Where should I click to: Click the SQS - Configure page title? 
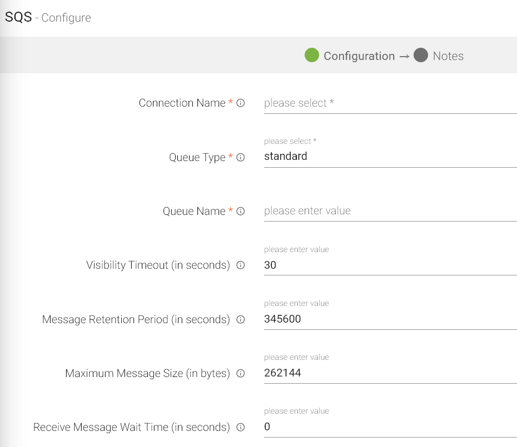coord(48,17)
